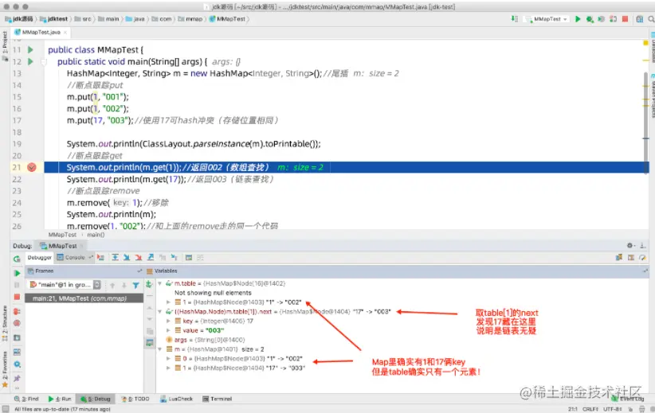655x413 pixels.
Task: Switch to the Debugger tab
Action: pyautogui.click(x=39, y=257)
